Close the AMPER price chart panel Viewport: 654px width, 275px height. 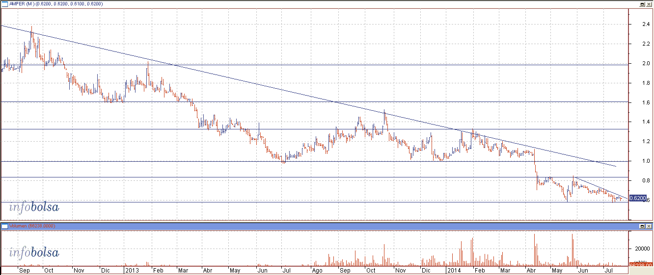tap(649, 3)
